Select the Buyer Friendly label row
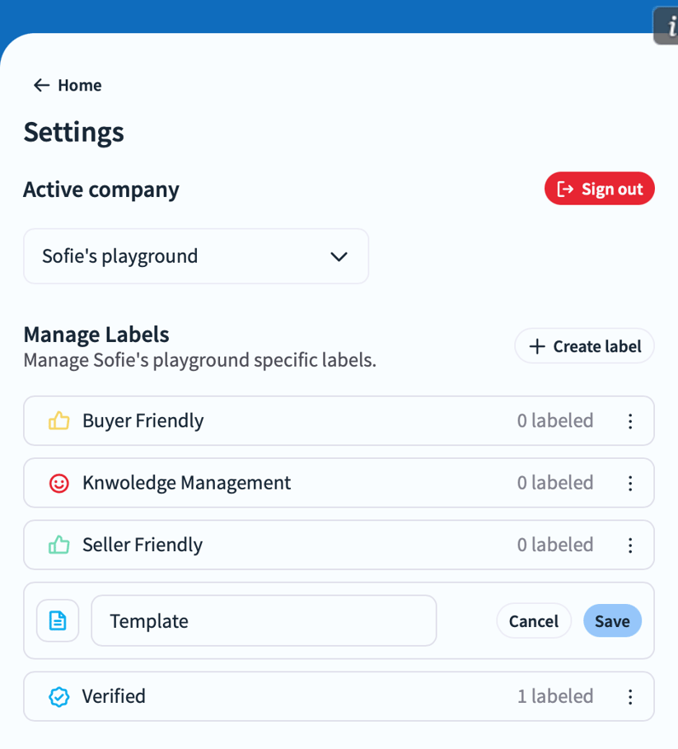 click(x=339, y=421)
